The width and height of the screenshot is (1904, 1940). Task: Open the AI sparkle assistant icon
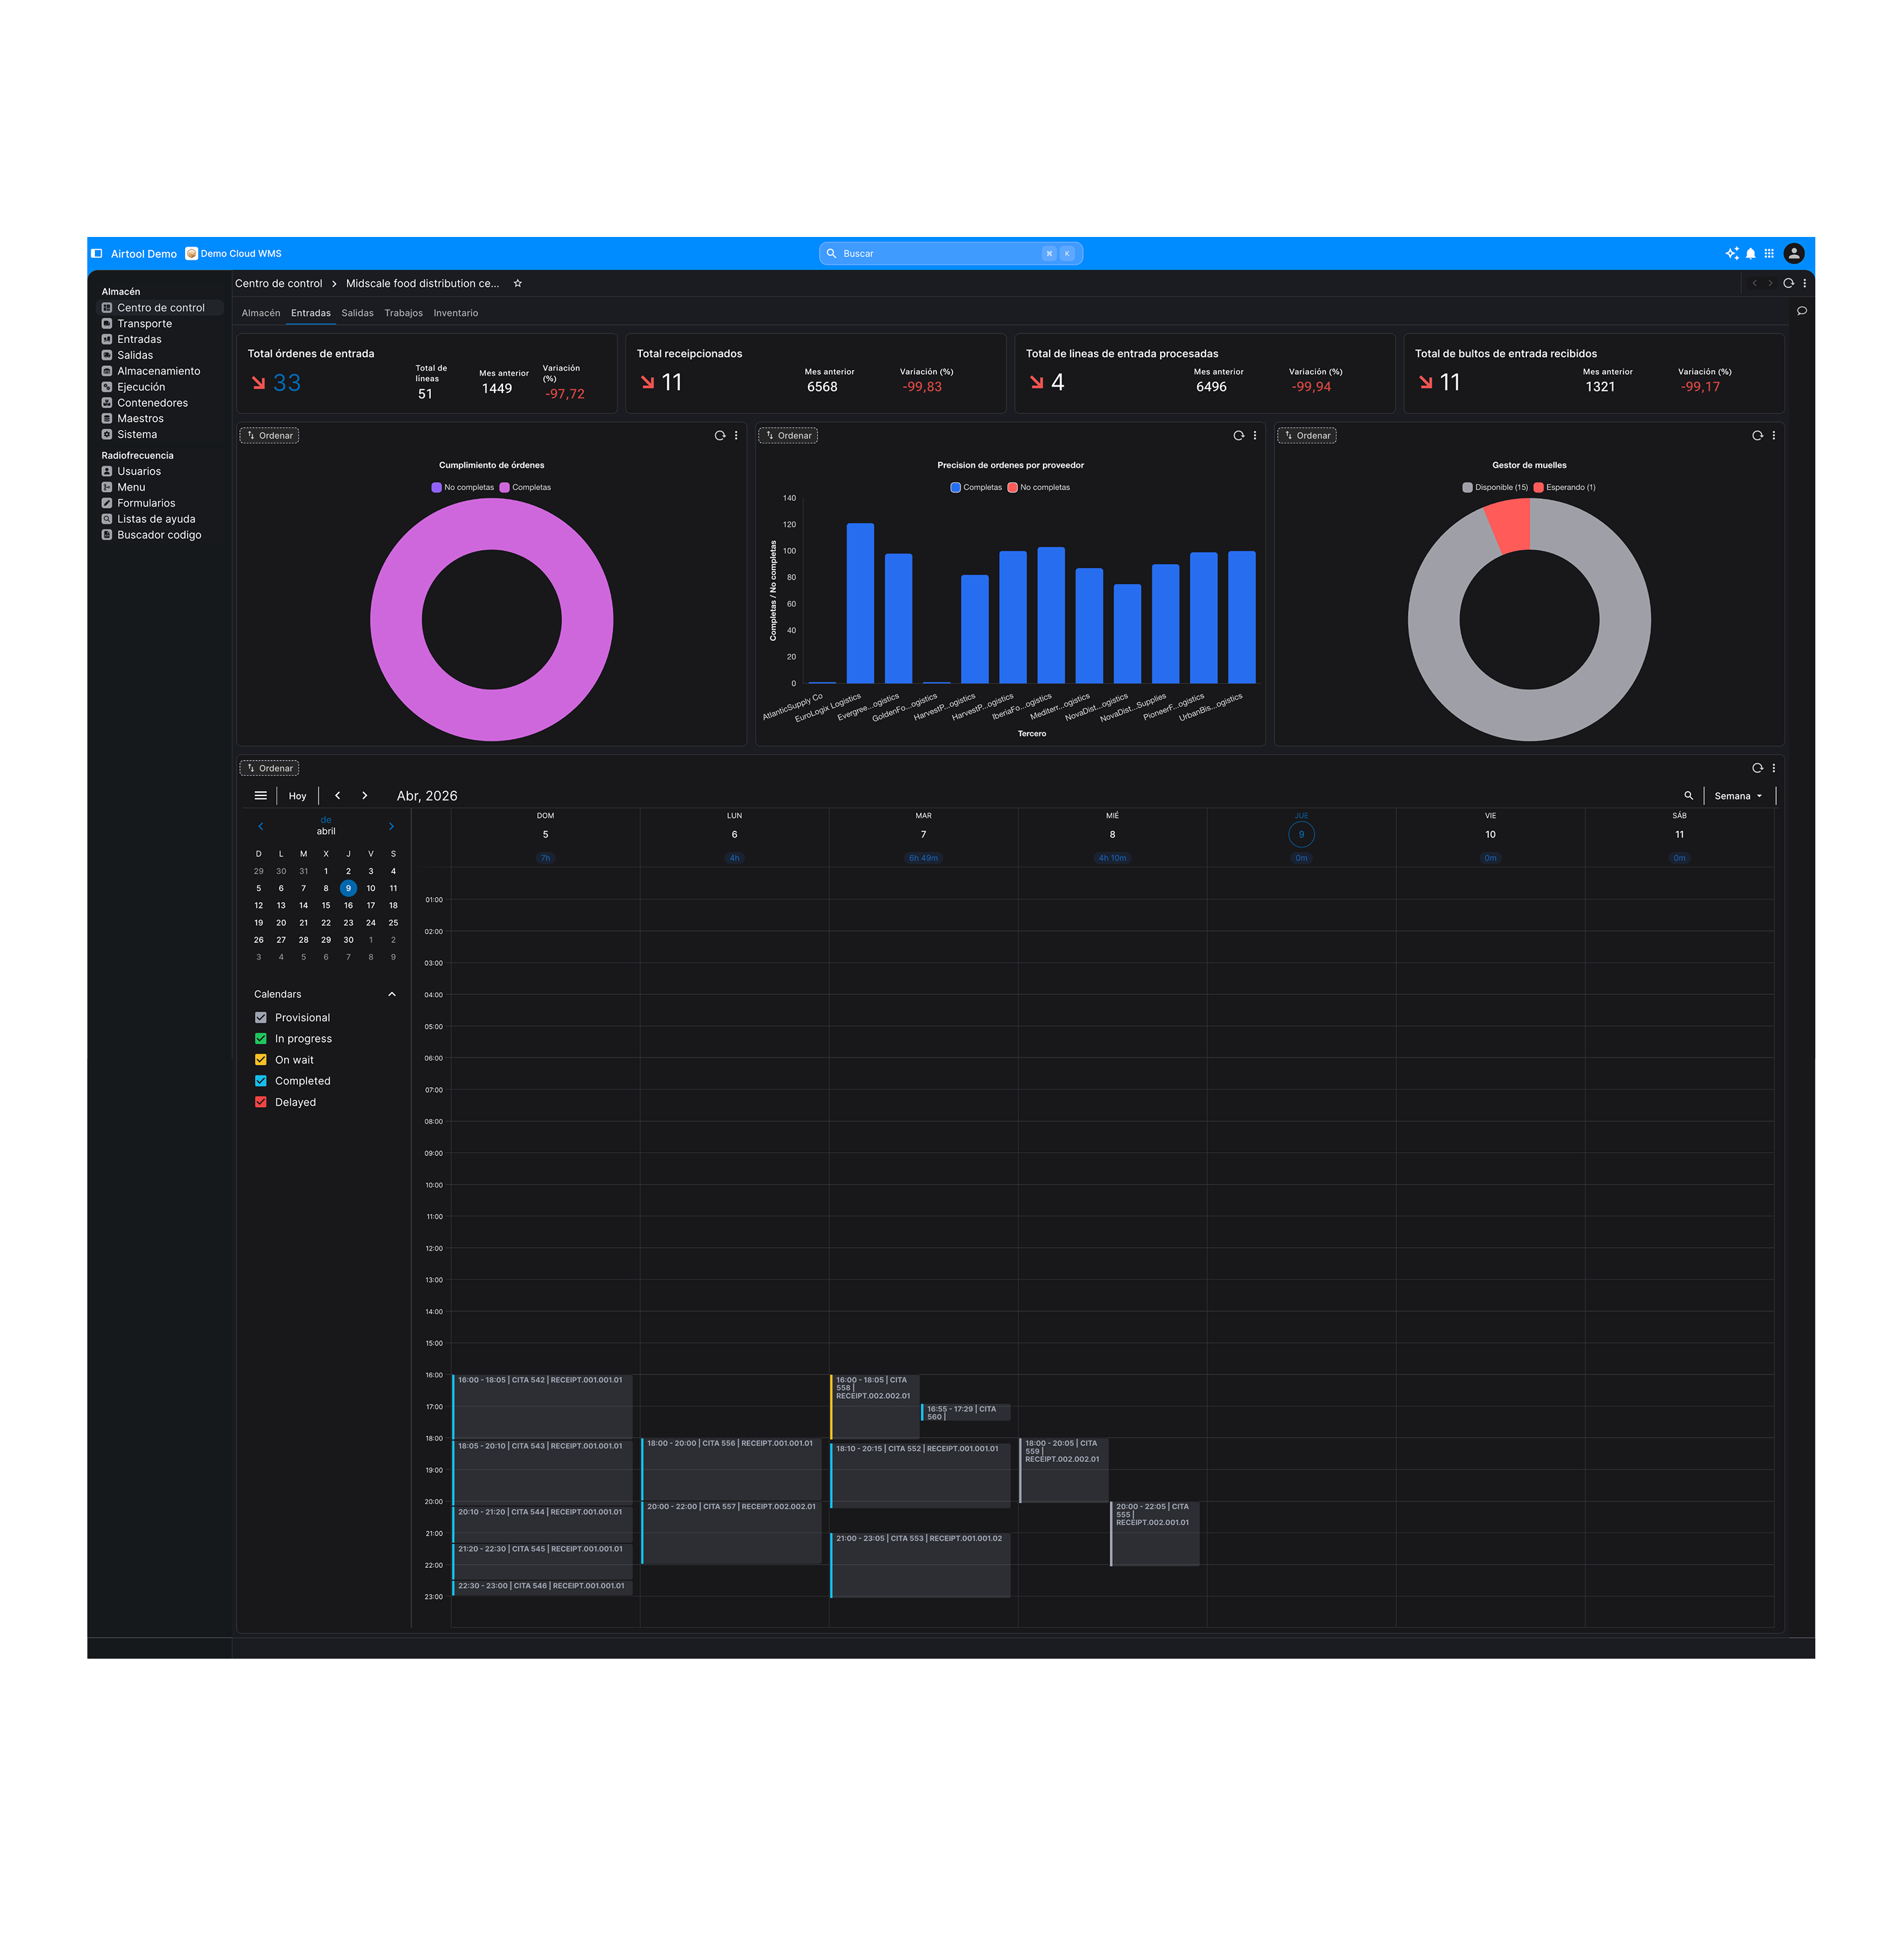tap(1731, 254)
